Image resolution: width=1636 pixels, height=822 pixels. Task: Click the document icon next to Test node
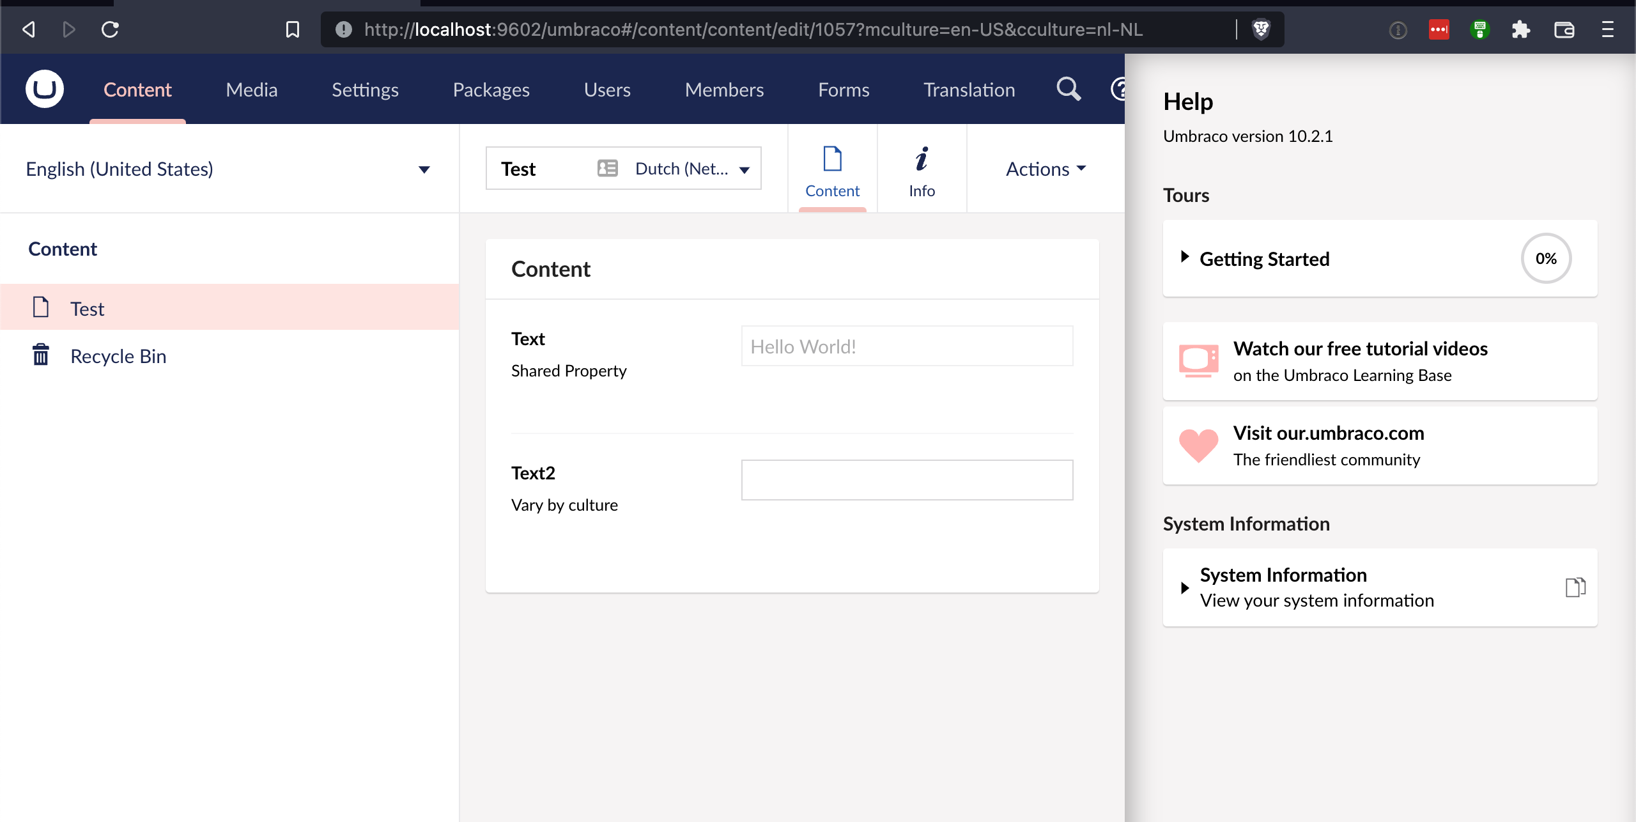tap(41, 307)
